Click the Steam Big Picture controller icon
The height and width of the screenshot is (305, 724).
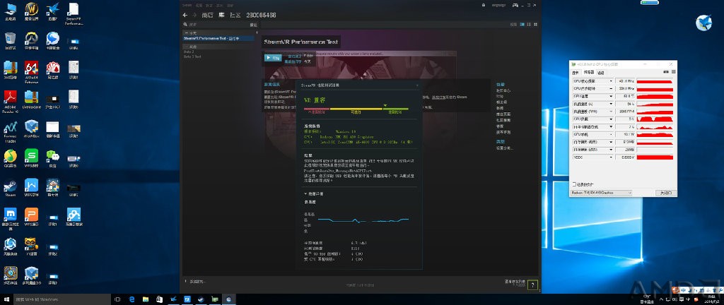(515, 5)
